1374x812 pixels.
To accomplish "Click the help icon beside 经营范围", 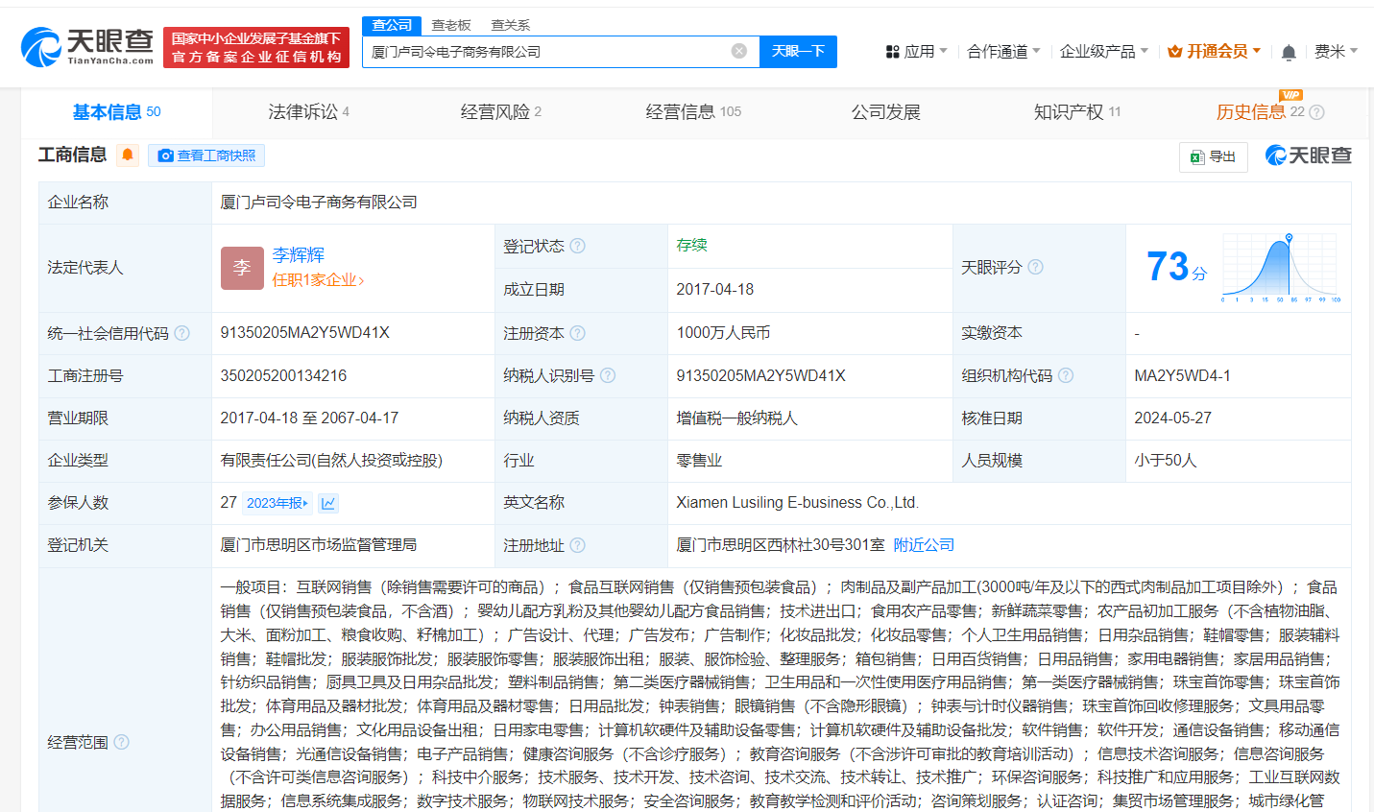I will pos(121,742).
